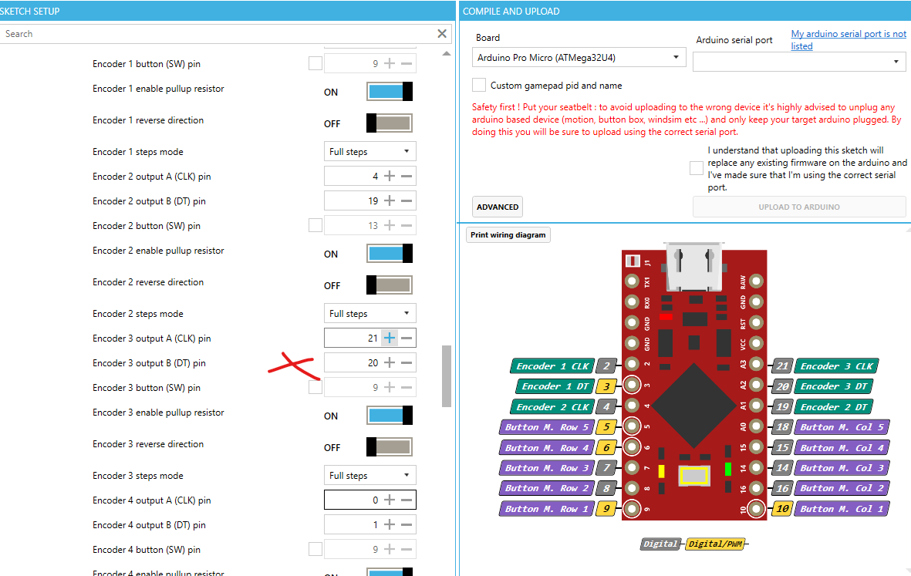
Task: Click Print wiring diagram
Action: click(x=508, y=234)
